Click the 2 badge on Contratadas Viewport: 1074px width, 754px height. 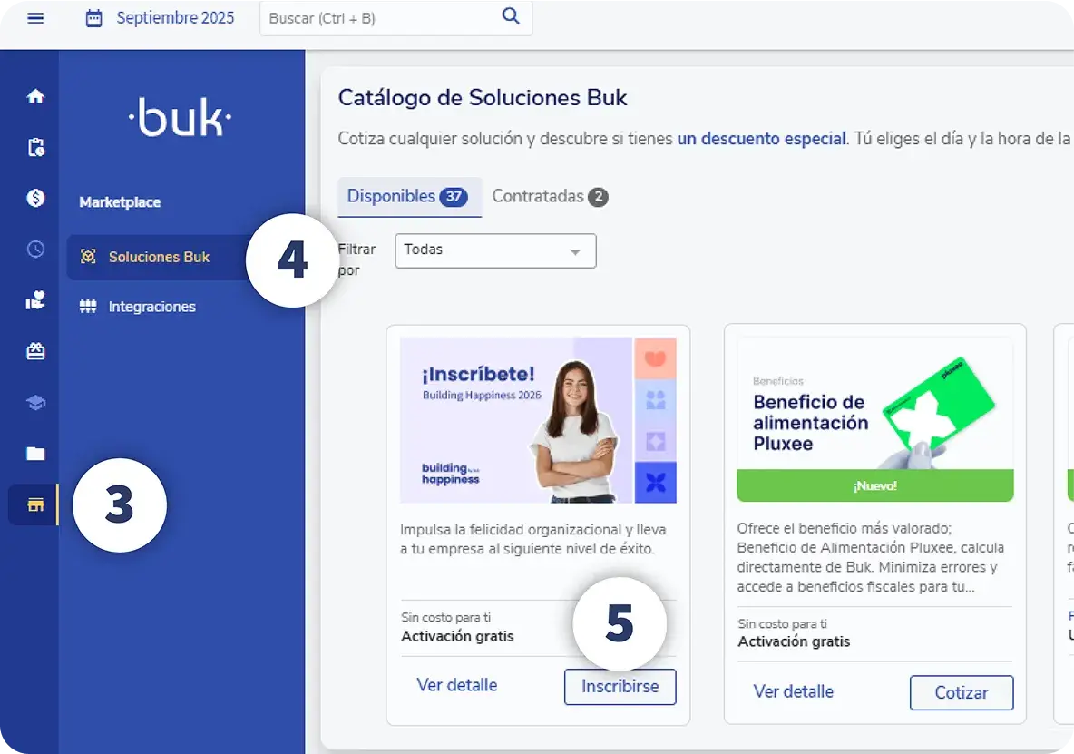coord(598,197)
